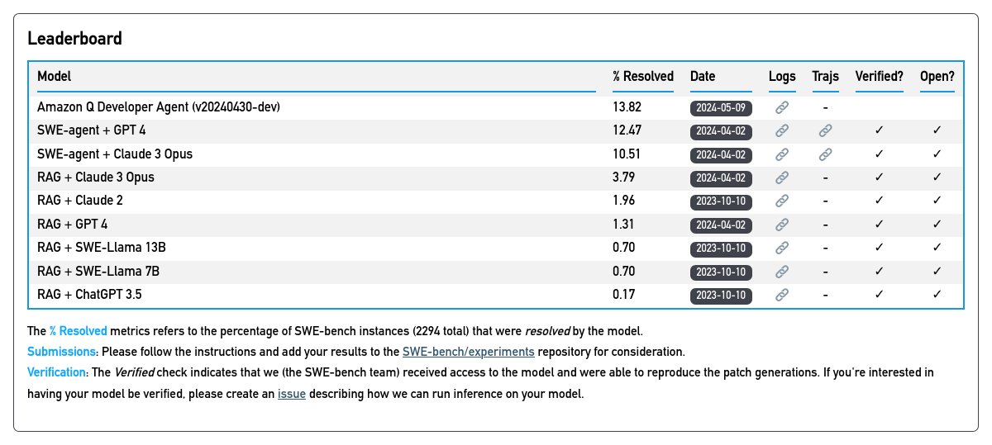Click the 3.79 resolved value
Image resolution: width=992 pixels, height=445 pixels.
[624, 178]
